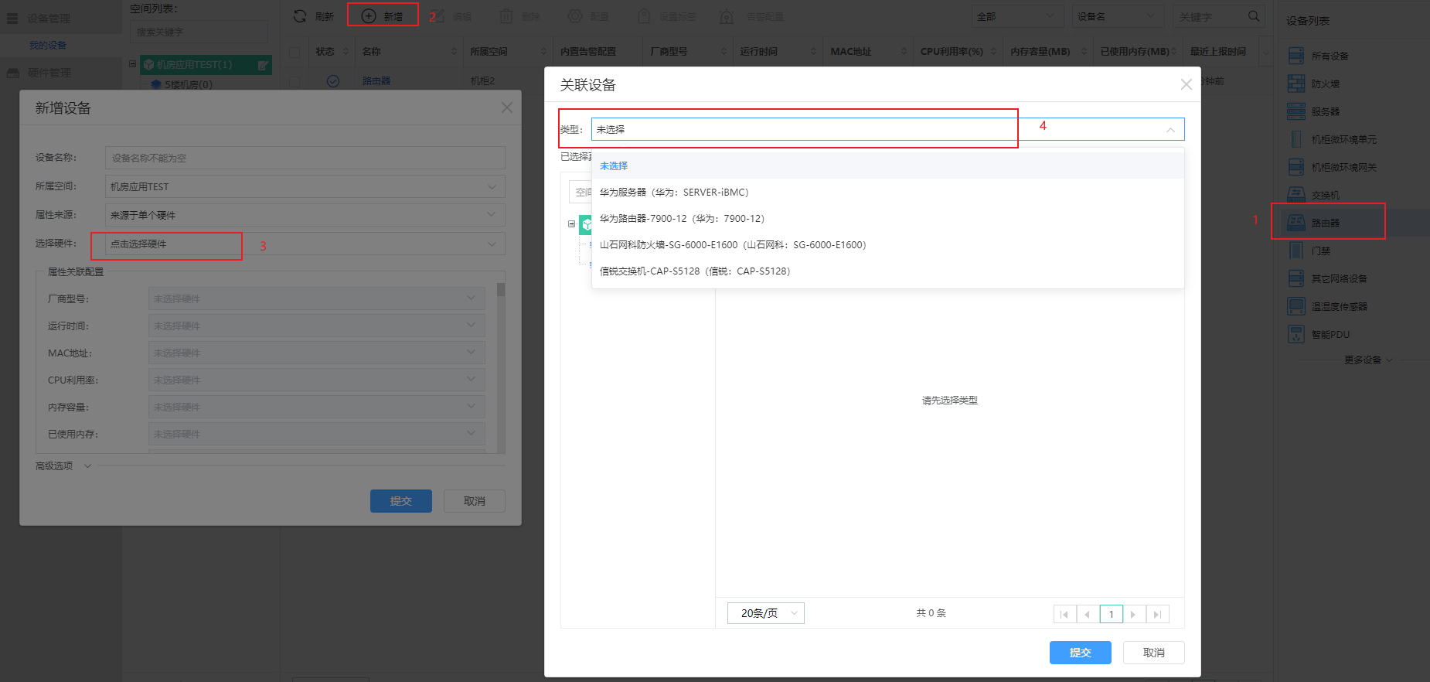Open the 运行时间 attribute dropdown
Viewport: 1430px width, 682px height.
coord(317,326)
